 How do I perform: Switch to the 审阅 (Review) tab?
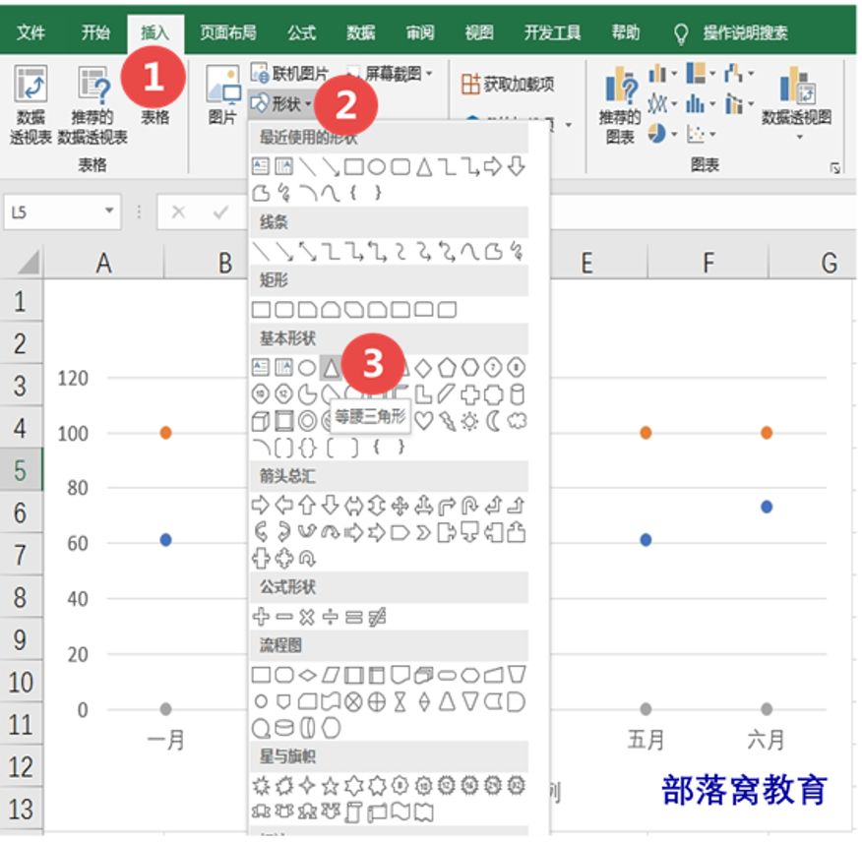coord(420,33)
